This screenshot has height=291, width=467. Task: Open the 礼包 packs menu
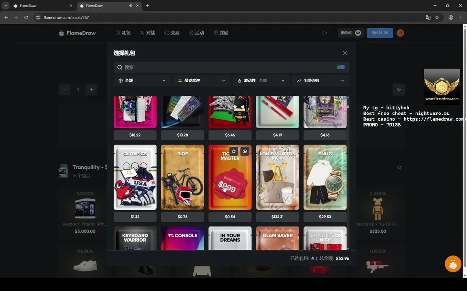pyautogui.click(x=123, y=33)
